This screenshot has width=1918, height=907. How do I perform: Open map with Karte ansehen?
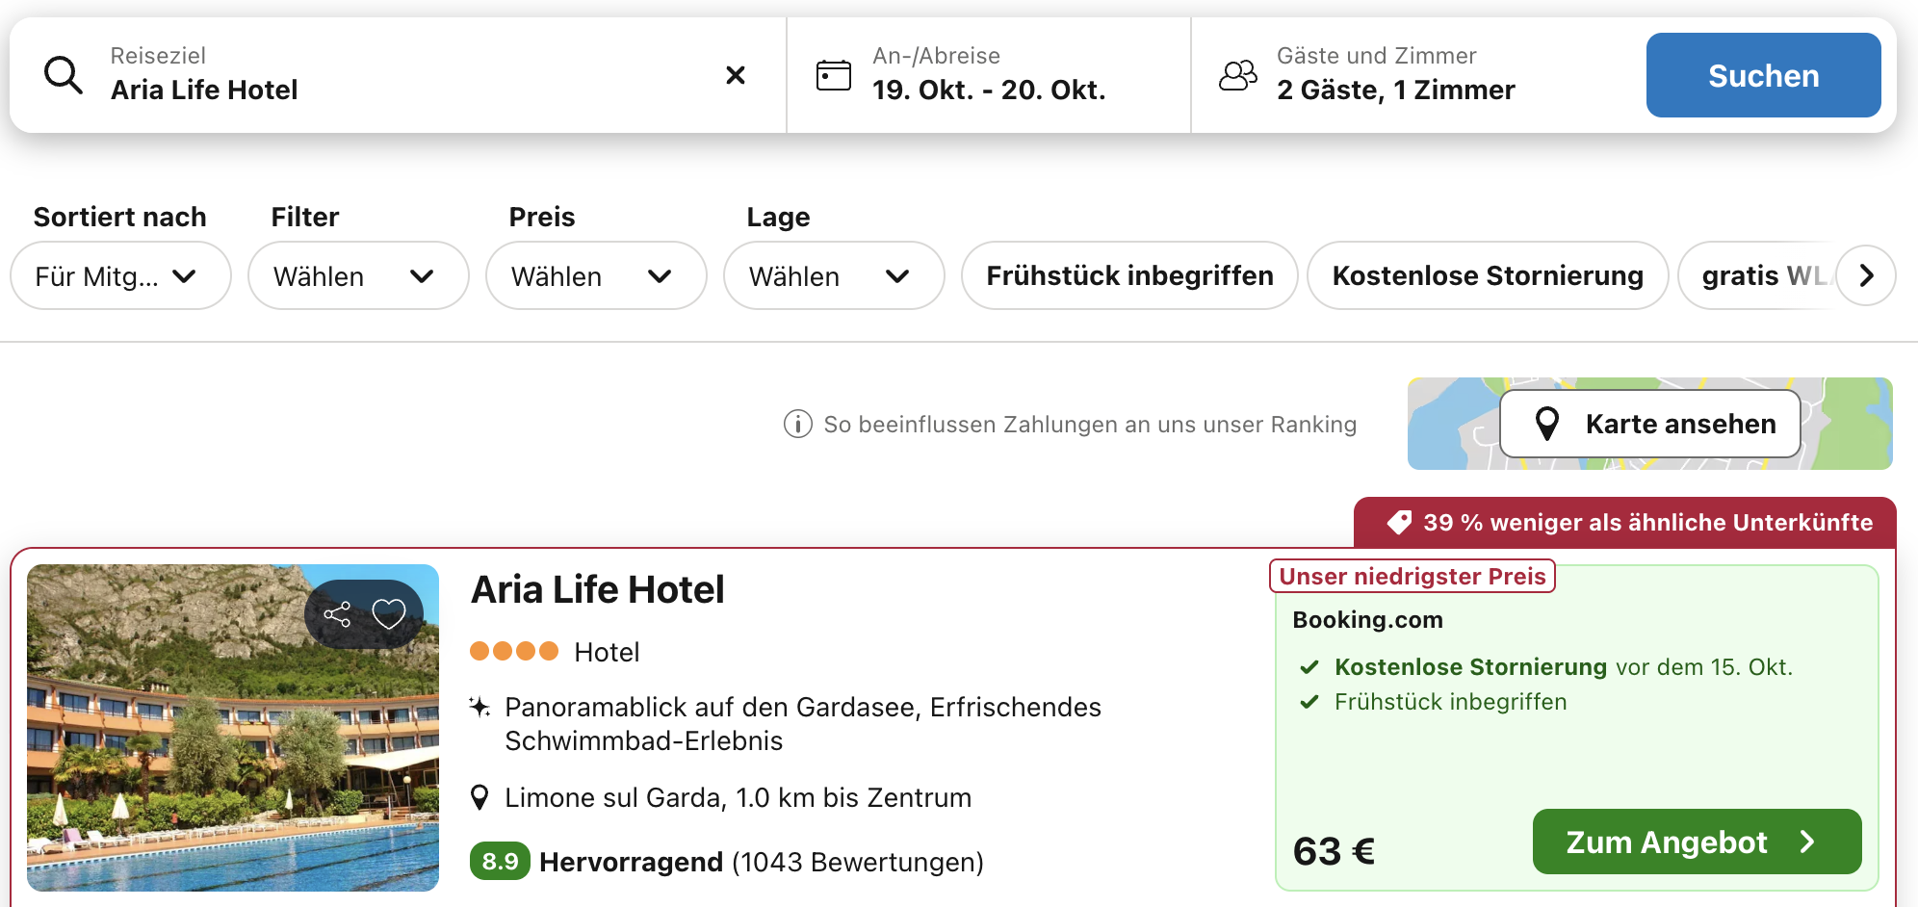1650,424
